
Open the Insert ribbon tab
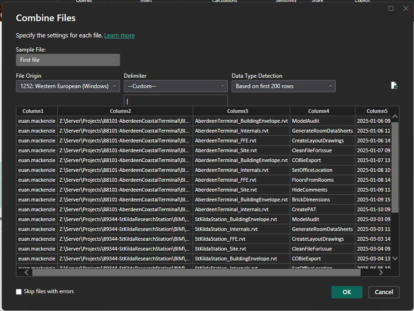146,1
